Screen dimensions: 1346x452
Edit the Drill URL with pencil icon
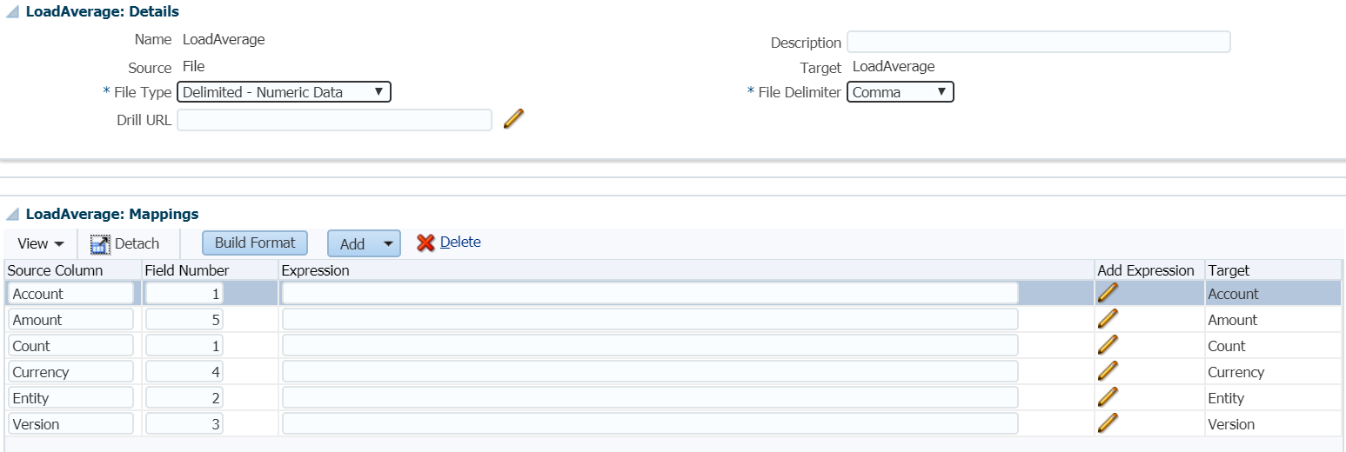514,118
